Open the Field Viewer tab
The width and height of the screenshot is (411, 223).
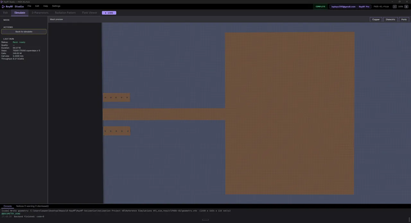point(90,13)
